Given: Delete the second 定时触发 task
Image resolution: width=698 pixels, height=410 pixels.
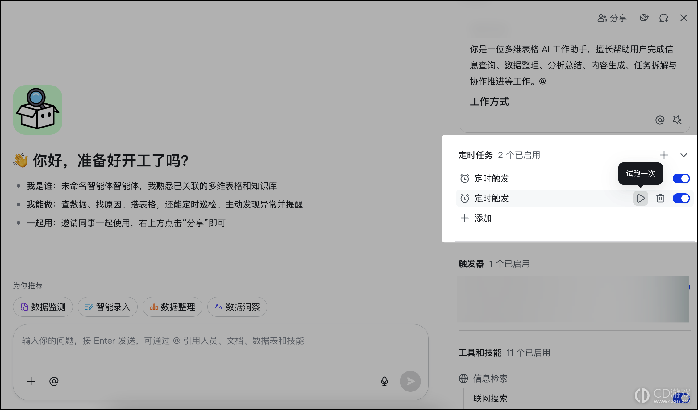Looking at the screenshot, I should pyautogui.click(x=660, y=198).
